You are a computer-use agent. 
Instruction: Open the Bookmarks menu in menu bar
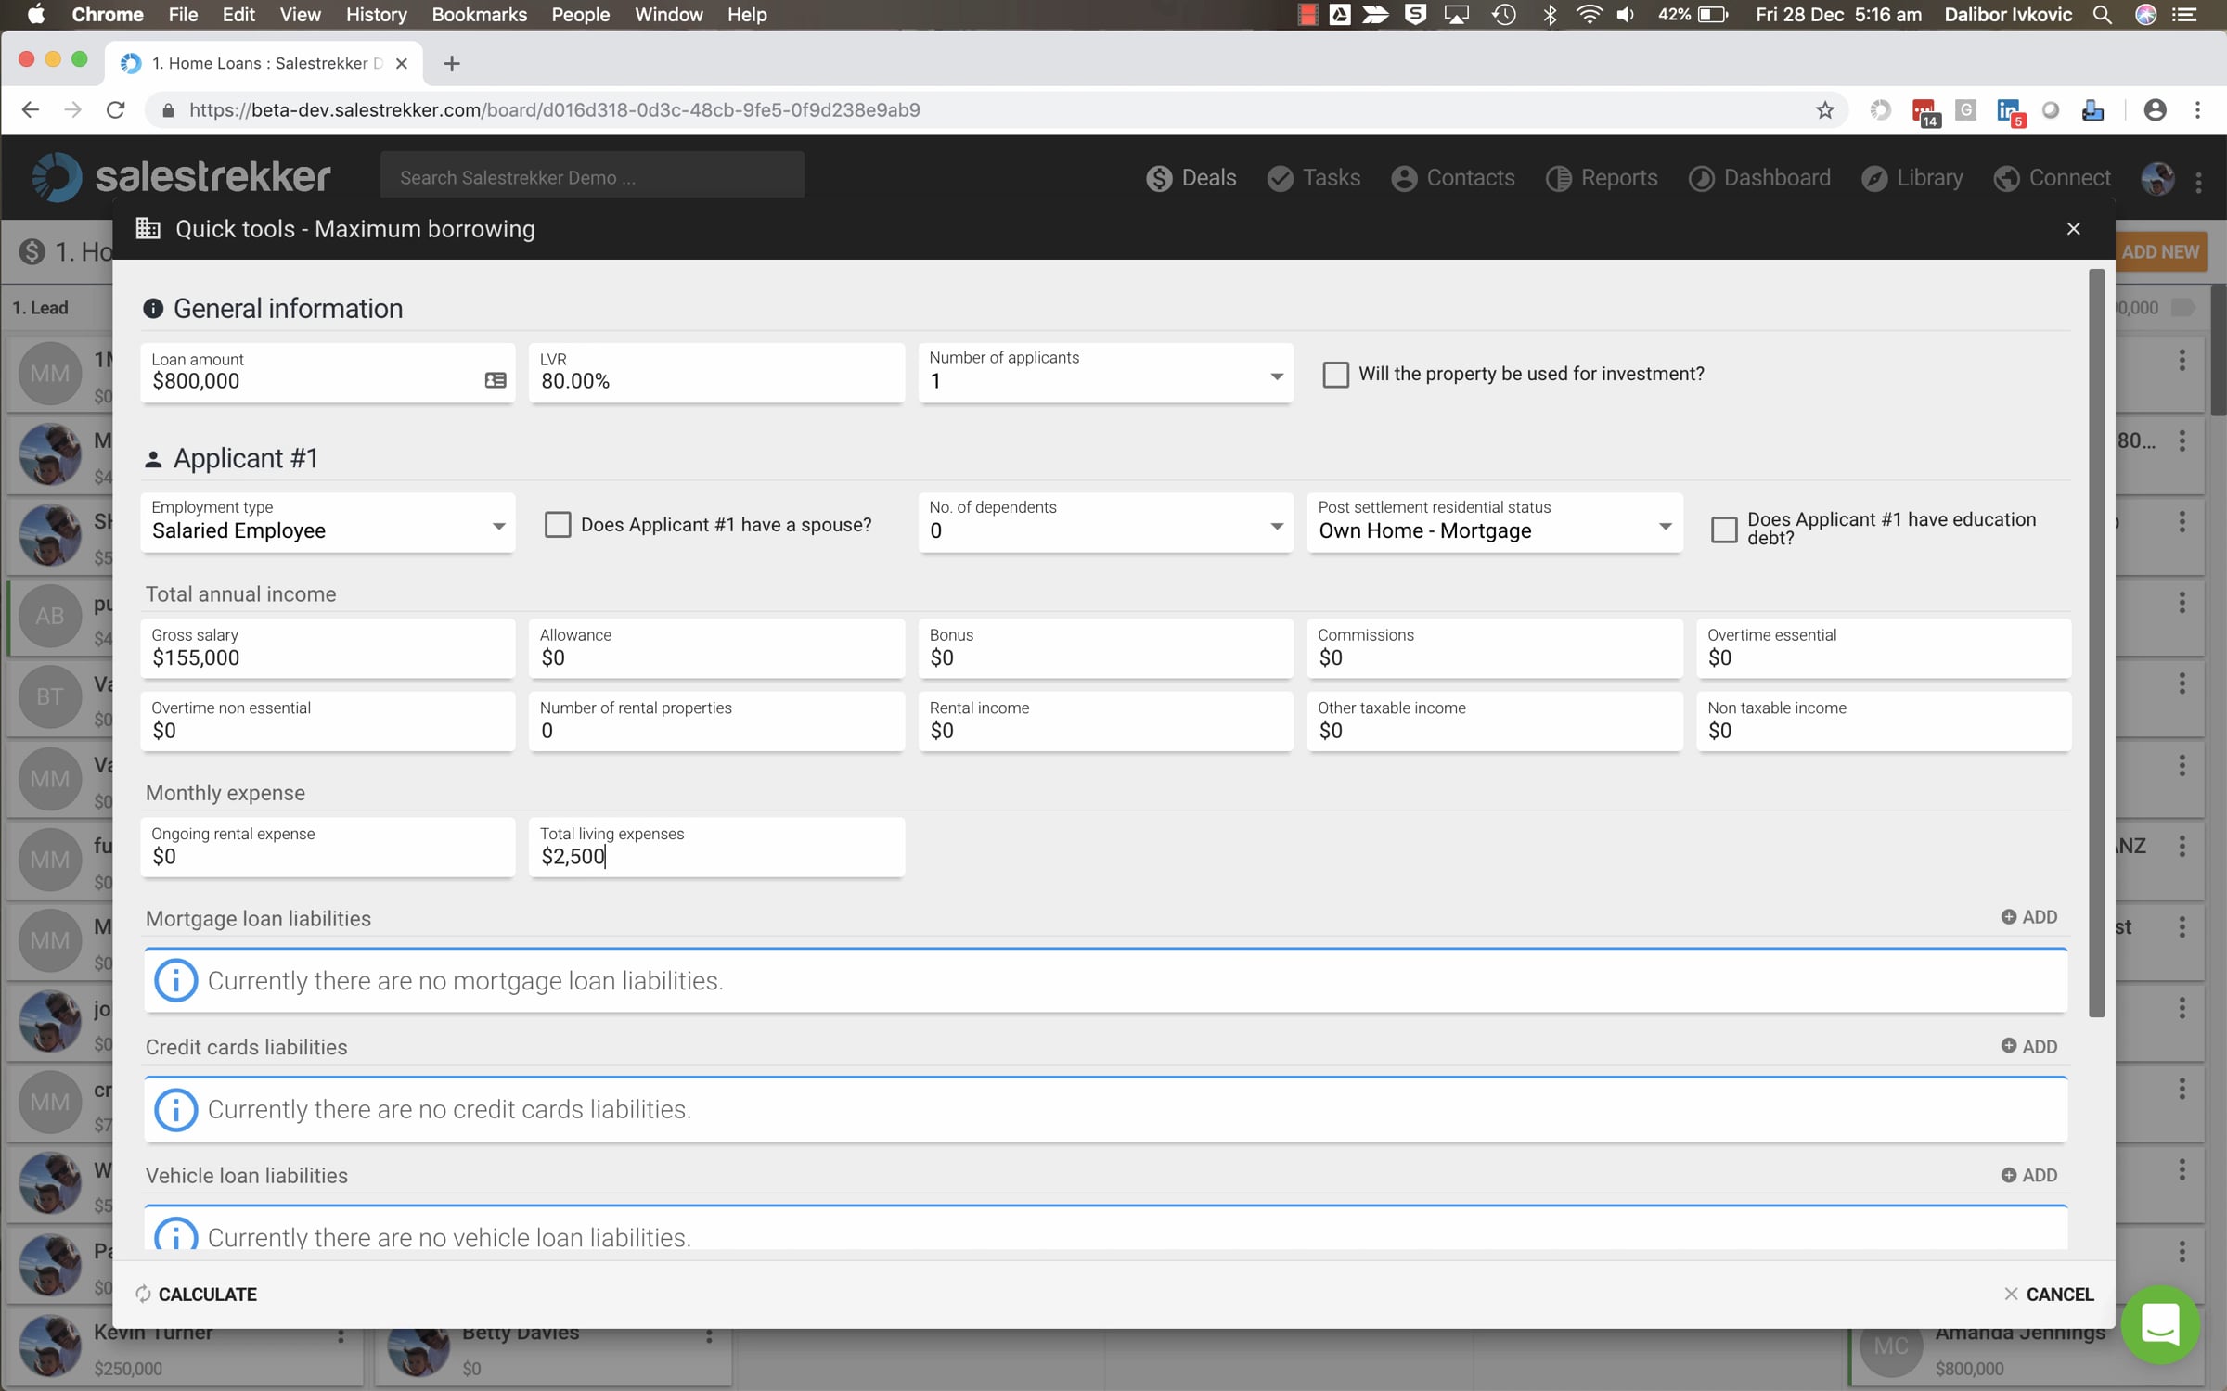[479, 15]
